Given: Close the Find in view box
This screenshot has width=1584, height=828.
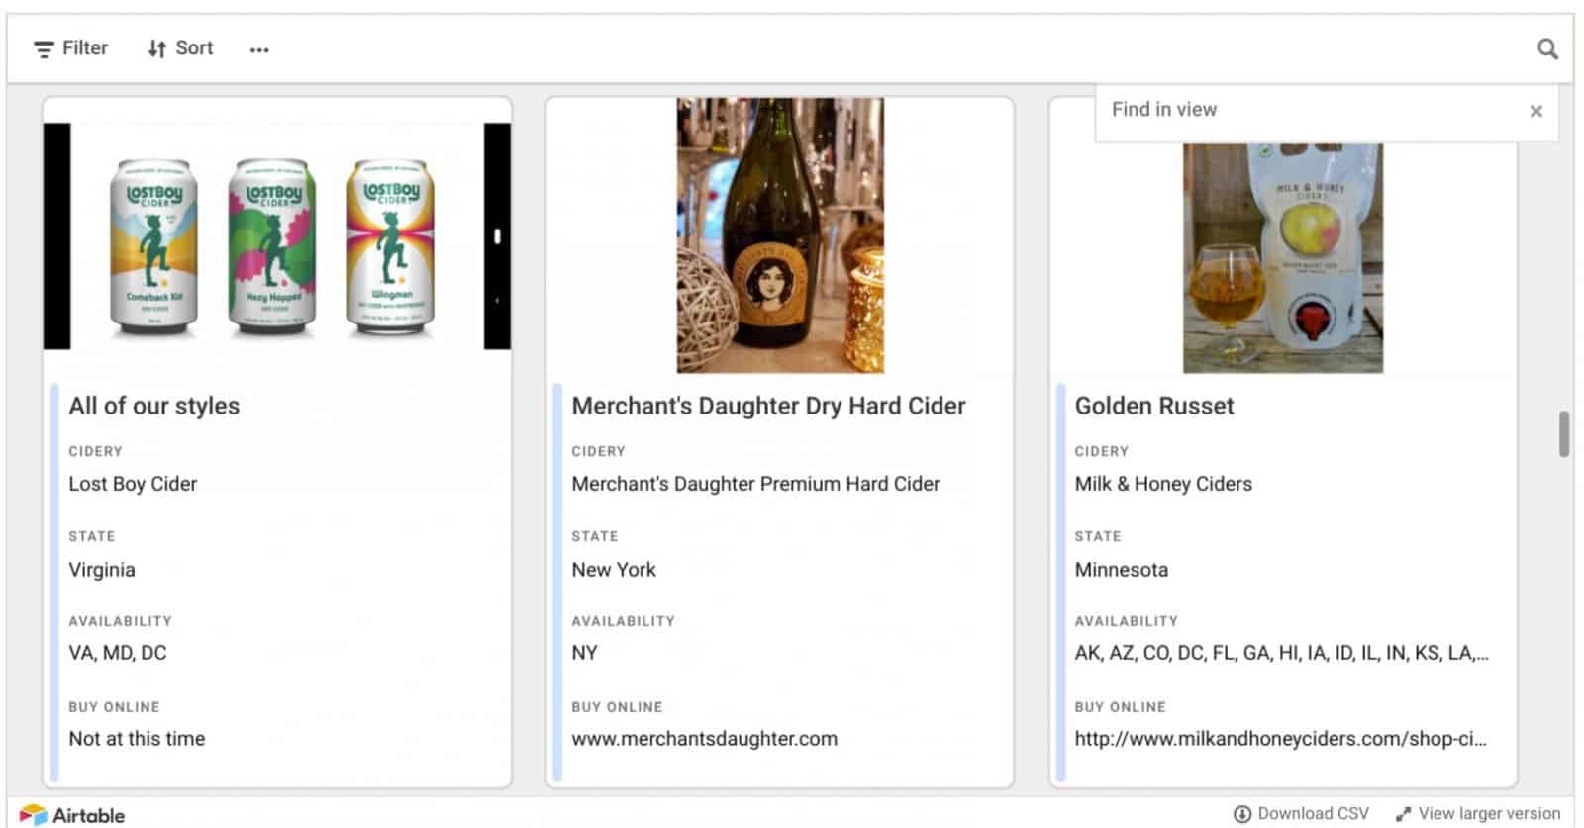Looking at the screenshot, I should (1535, 111).
